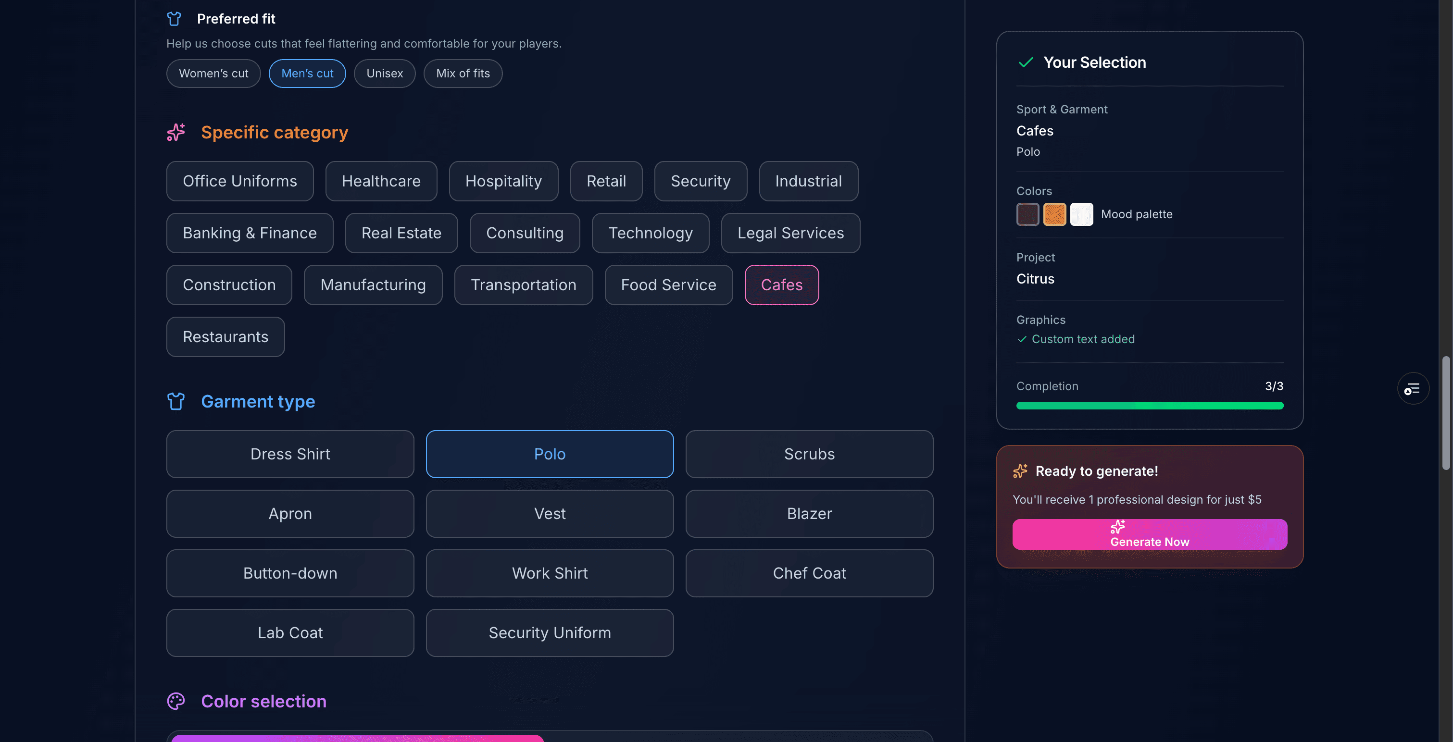Click the shirt icon next to Garment type
Viewport: 1453px width, 742px height.
[x=176, y=401]
